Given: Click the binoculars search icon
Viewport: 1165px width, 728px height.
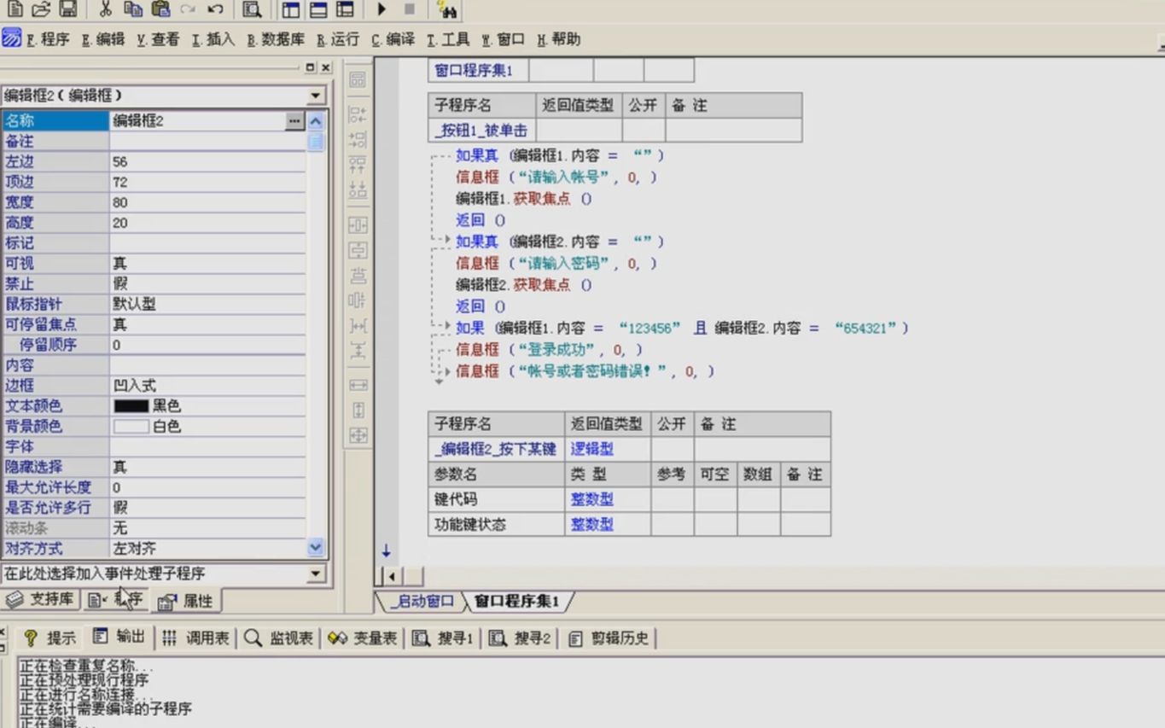Looking at the screenshot, I should [447, 10].
